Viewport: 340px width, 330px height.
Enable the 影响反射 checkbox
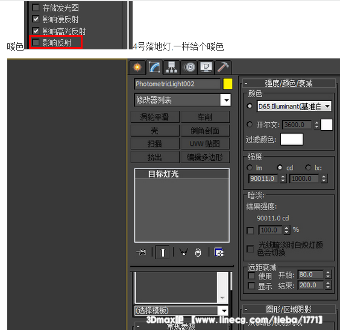point(36,42)
